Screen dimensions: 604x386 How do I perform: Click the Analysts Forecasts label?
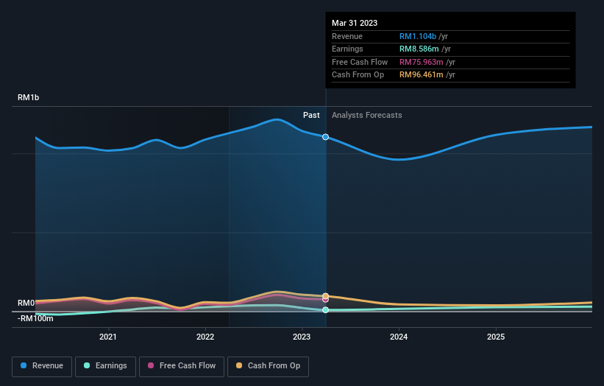(366, 115)
